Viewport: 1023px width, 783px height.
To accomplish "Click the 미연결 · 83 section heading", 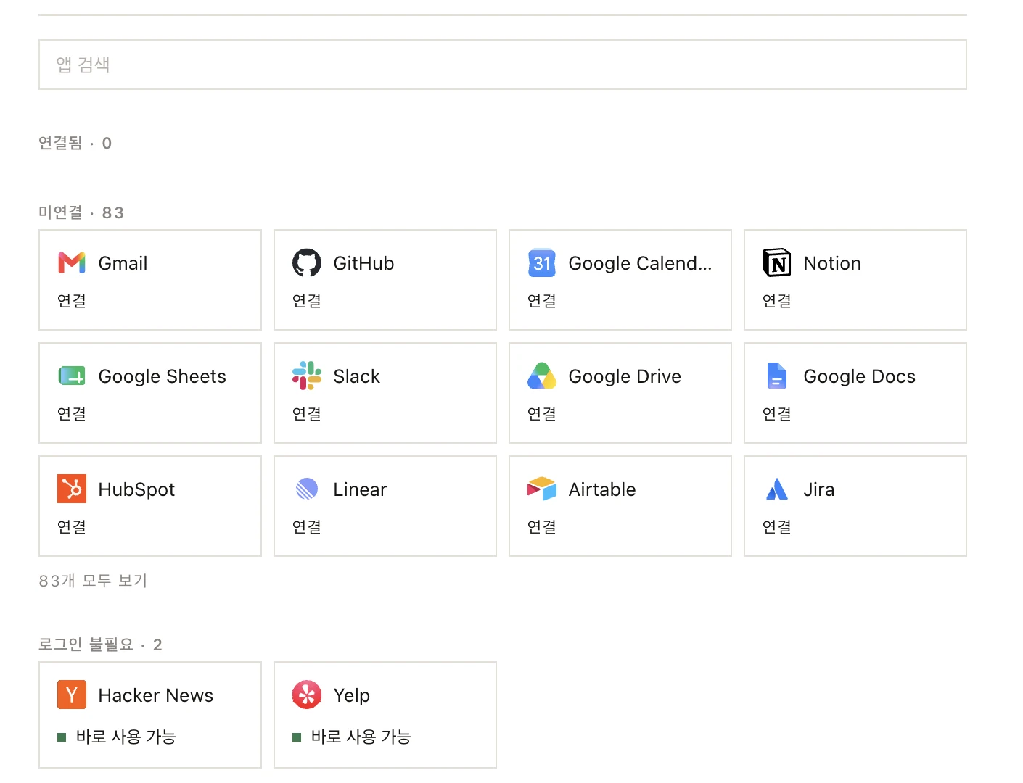I will (x=81, y=212).
